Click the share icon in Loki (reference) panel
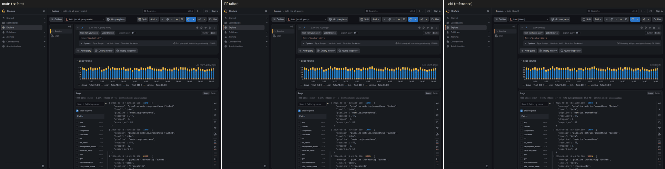Viewport: 665px width, 169px height. (644, 19)
